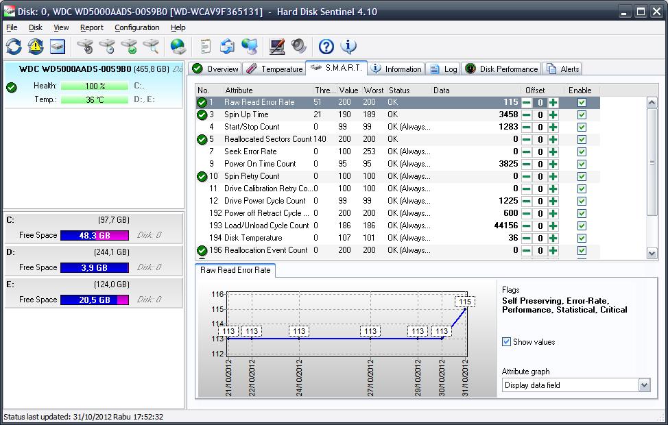Toggle Enable checkbox for Reallocation Event Count
The width and height of the screenshot is (668, 425).
582,250
